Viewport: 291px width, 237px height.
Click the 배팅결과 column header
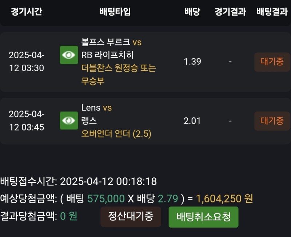pyautogui.click(x=272, y=12)
